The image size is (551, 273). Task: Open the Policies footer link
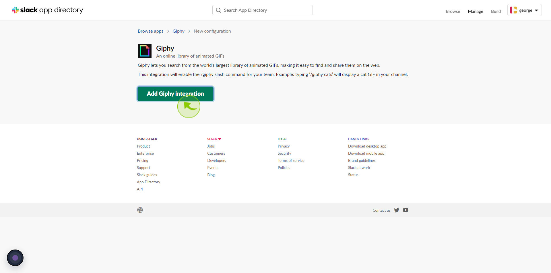(284, 168)
